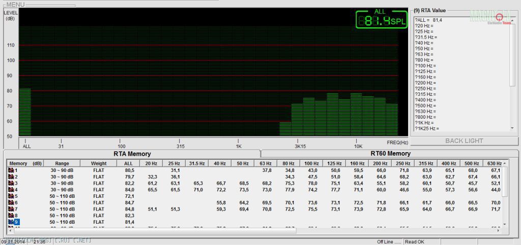Click the 250 Hz column header

[x=403, y=163]
